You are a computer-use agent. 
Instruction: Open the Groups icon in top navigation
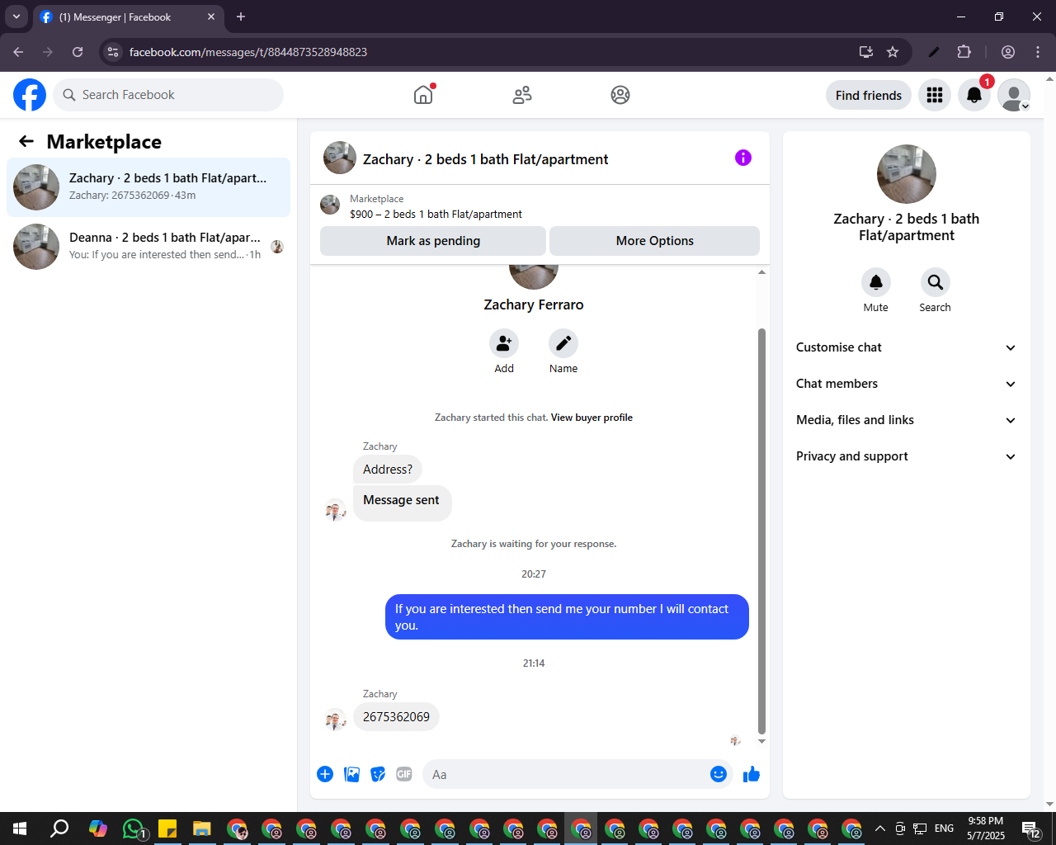point(620,95)
